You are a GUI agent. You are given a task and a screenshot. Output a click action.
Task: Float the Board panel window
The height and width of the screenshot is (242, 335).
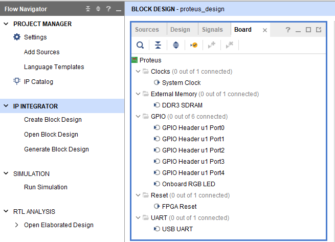click(319, 30)
